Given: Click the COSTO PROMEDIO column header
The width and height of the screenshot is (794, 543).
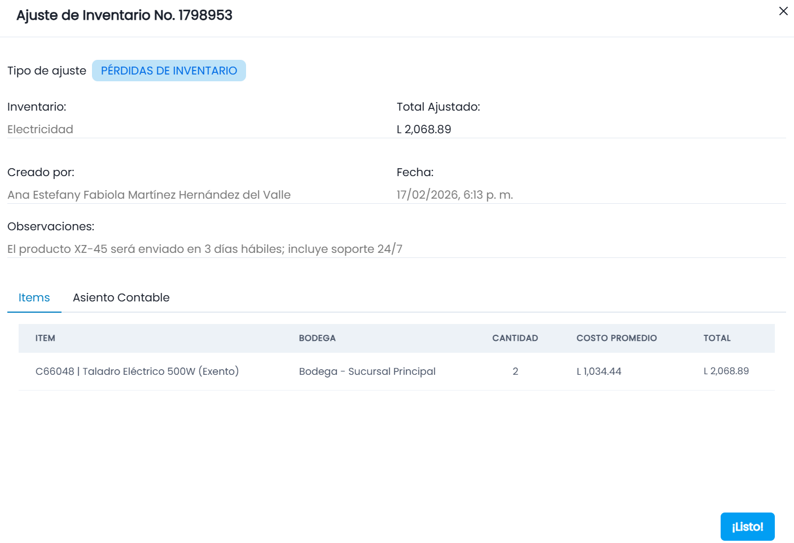Looking at the screenshot, I should point(617,338).
